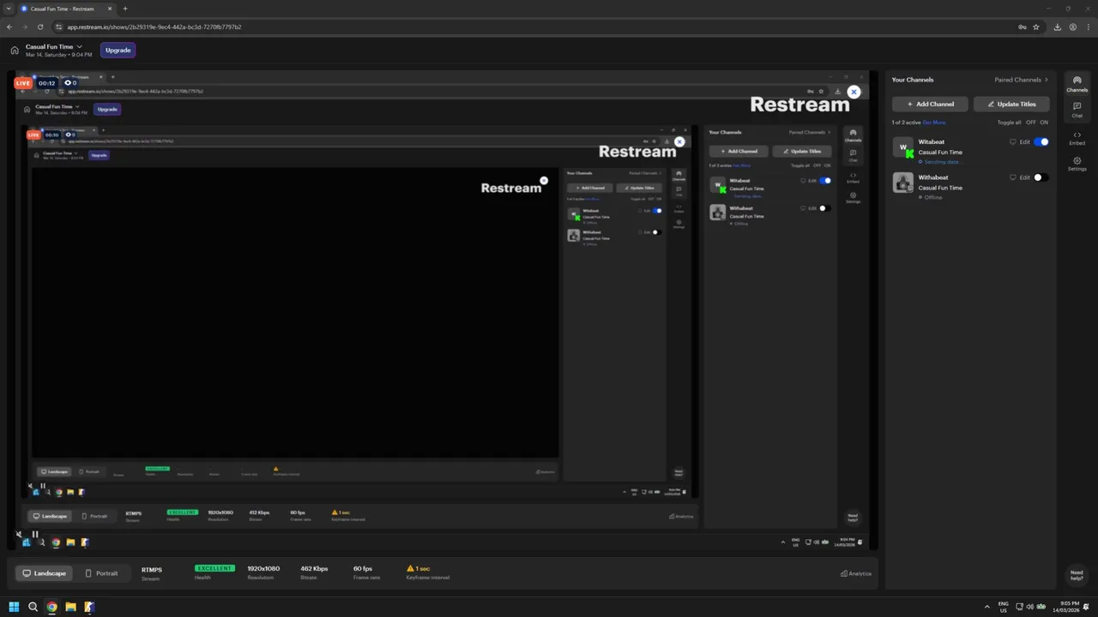
Task: Click the 1 sec keyframe warning
Action: click(419, 568)
